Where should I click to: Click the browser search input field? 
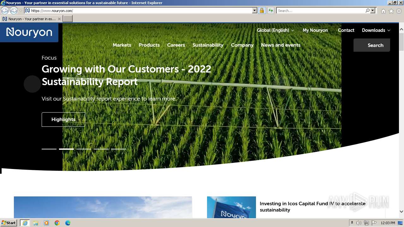pyautogui.click(x=320, y=10)
